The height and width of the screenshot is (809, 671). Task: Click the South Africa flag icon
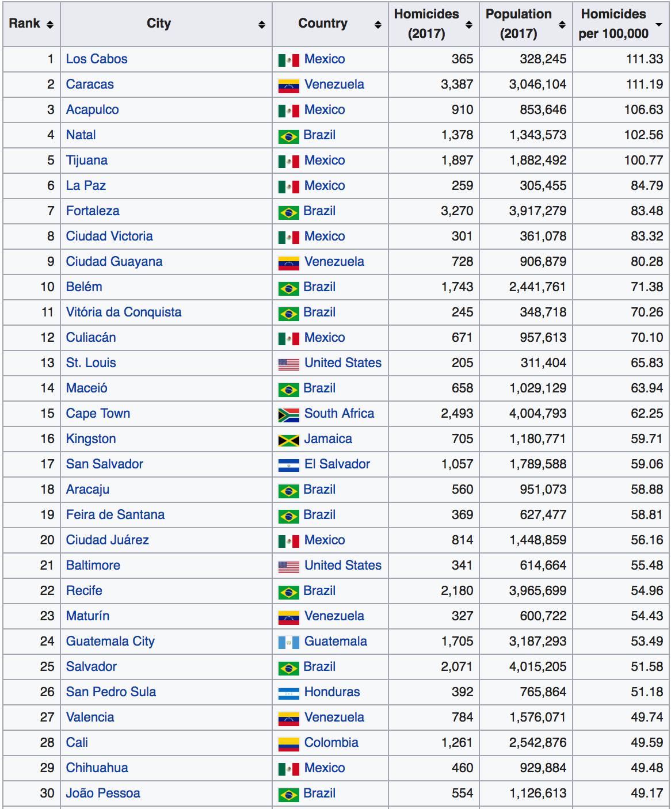(288, 414)
